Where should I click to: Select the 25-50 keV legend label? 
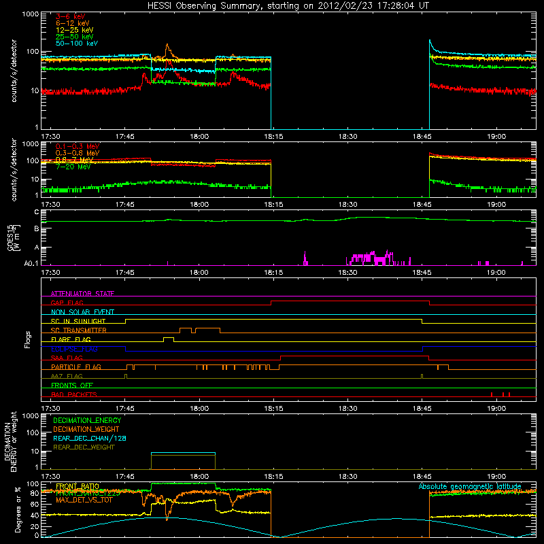point(74,37)
